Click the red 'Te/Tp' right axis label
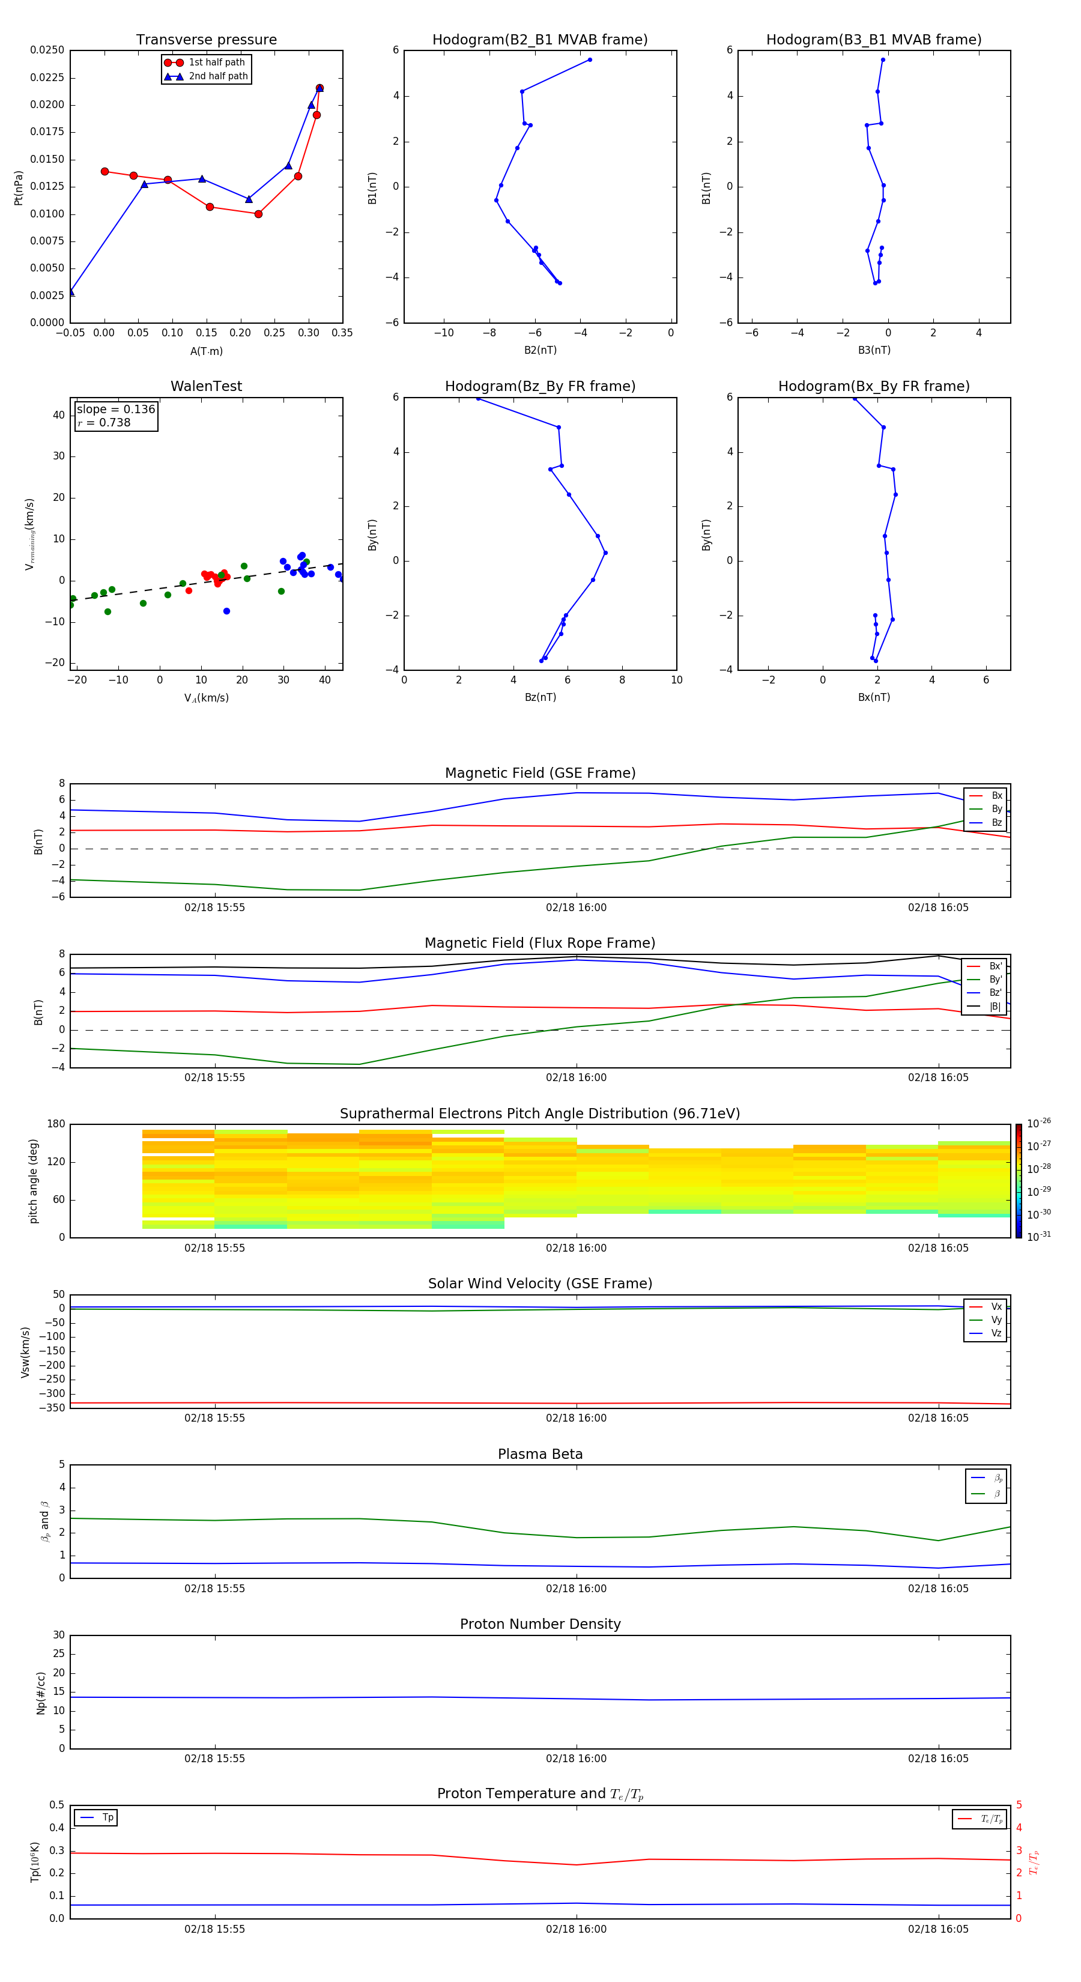1081x1982 pixels. pos(1034,1862)
